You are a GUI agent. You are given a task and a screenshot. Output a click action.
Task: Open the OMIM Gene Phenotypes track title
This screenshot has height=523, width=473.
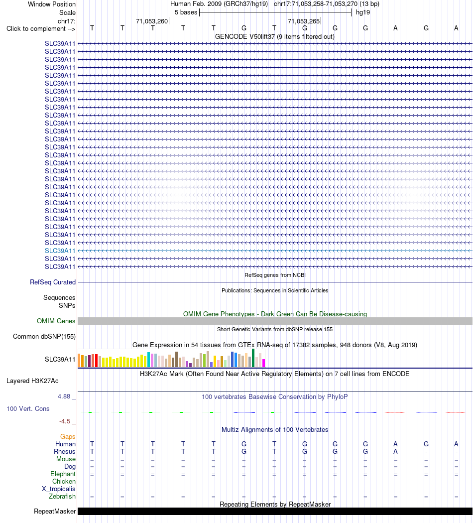tap(275, 314)
